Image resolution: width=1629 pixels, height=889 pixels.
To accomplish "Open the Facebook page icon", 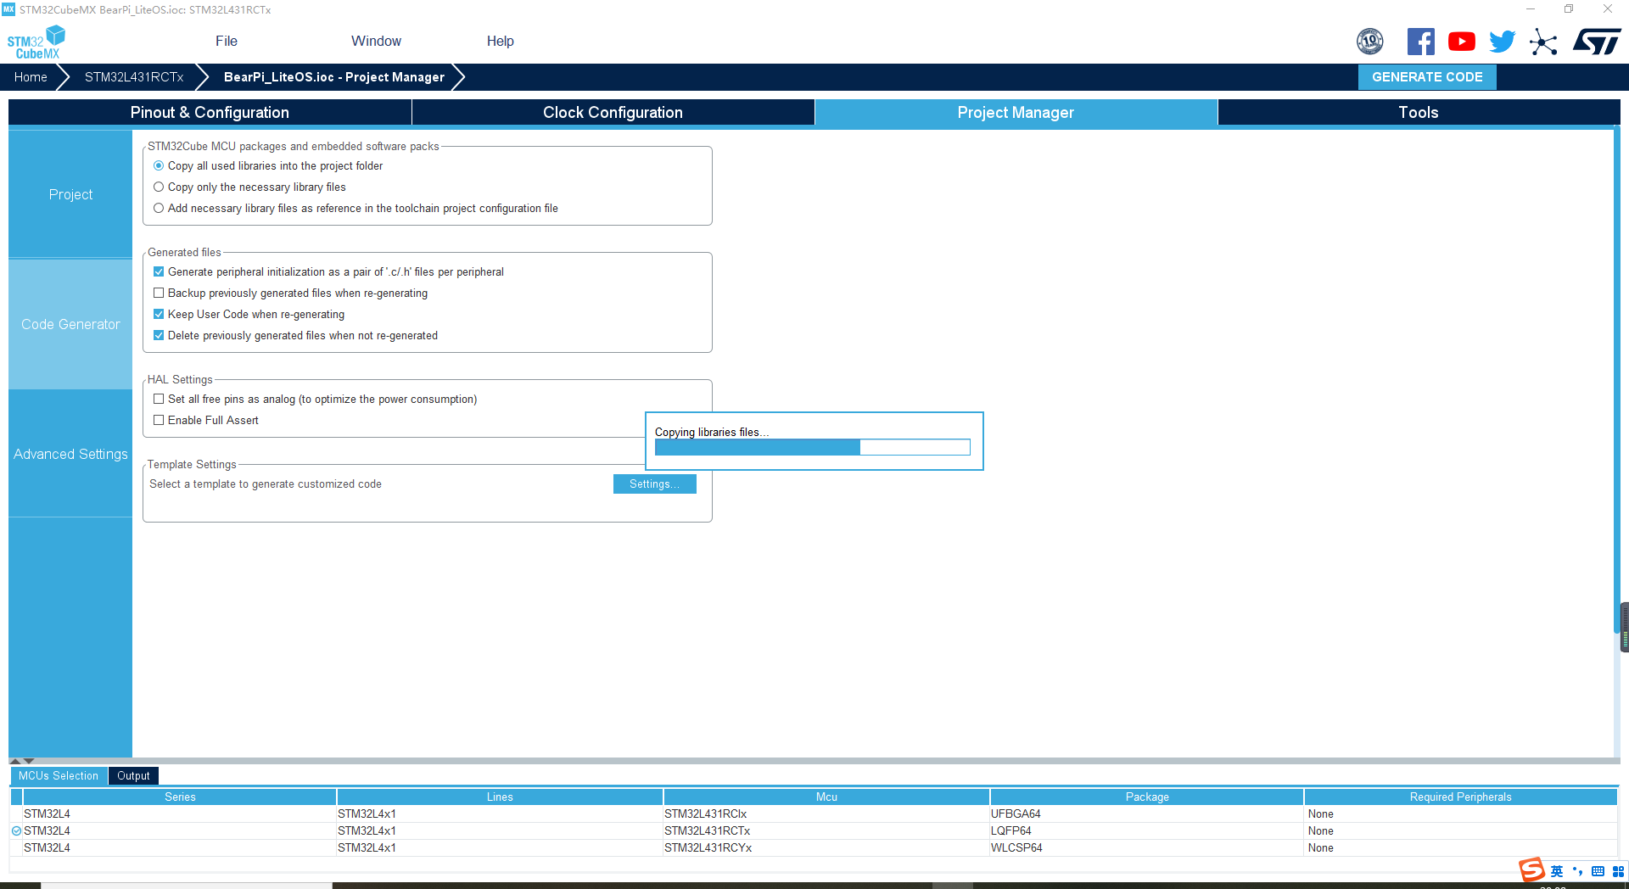I will 1421,42.
